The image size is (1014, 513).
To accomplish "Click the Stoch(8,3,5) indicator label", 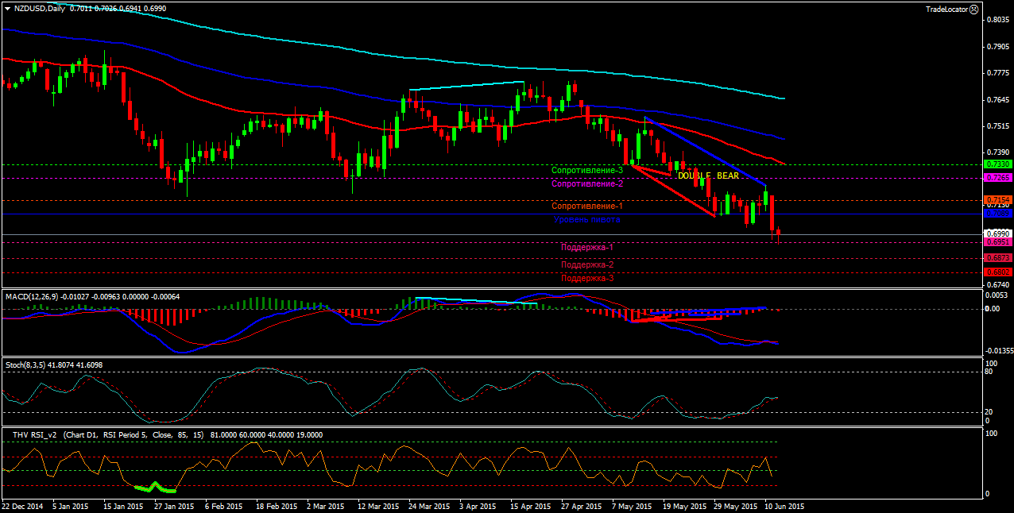I will pos(25,364).
